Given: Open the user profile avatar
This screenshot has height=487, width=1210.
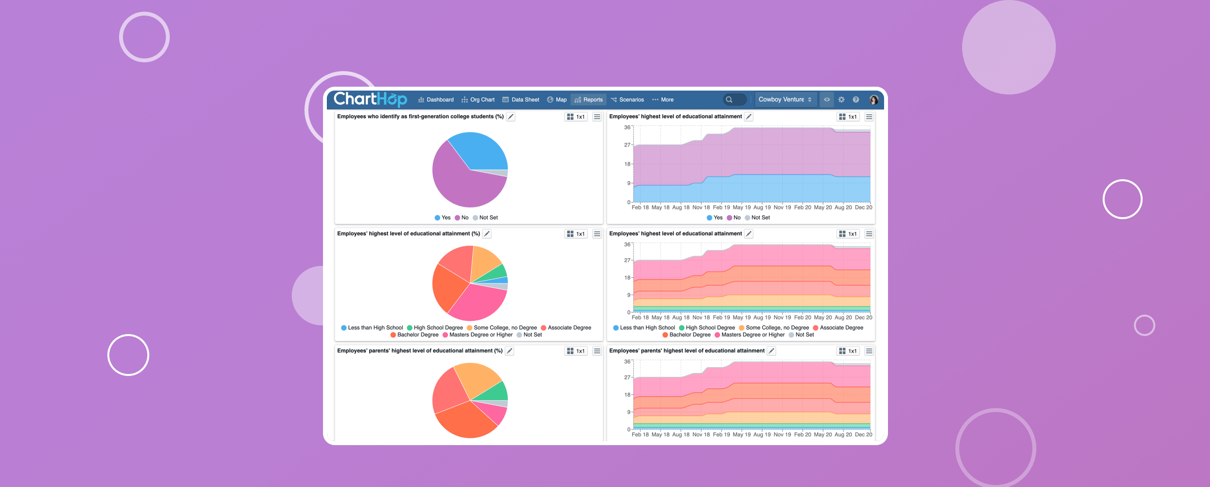Looking at the screenshot, I should 874,100.
